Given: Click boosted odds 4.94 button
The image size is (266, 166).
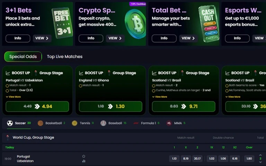Looking at the screenshot, I should tap(37, 107).
